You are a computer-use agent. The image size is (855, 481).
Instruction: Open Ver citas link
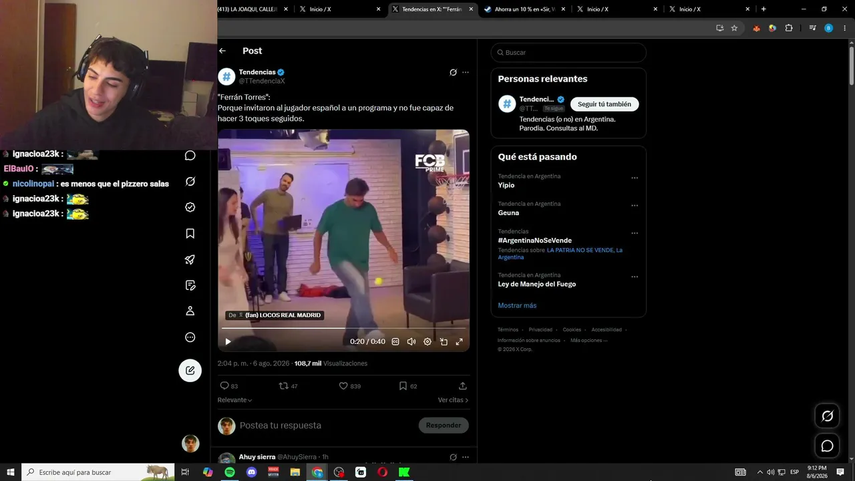coord(454,400)
